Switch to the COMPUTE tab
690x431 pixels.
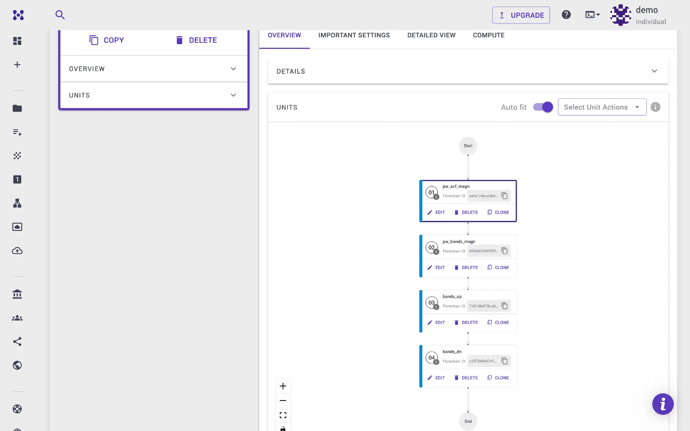tap(488, 35)
